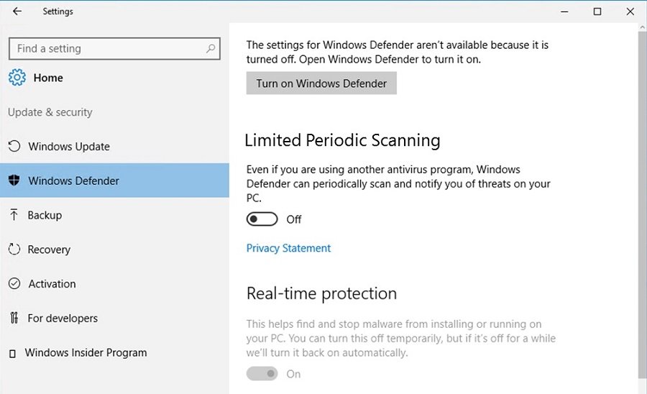
Task: Toggle Limited Periodic Scanning on
Action: pos(262,219)
